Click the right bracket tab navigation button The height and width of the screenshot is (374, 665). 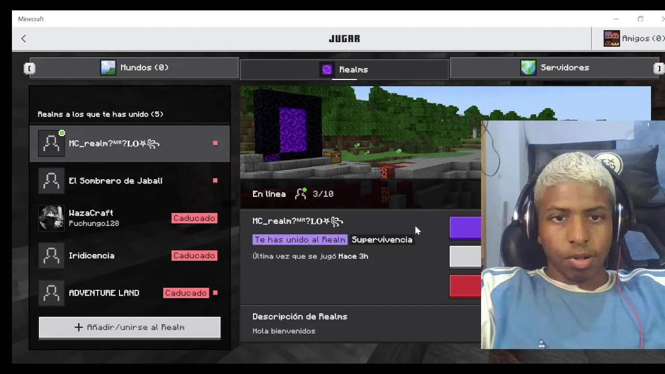pos(659,68)
